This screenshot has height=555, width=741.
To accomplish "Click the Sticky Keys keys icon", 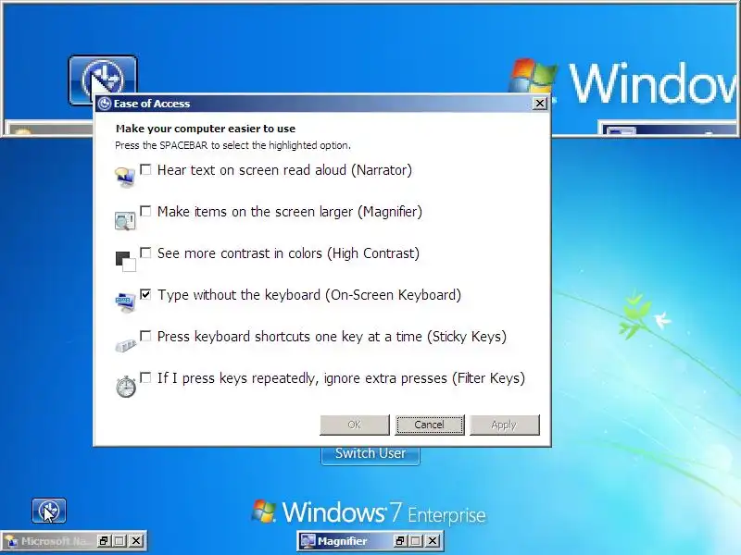I will click(x=126, y=345).
